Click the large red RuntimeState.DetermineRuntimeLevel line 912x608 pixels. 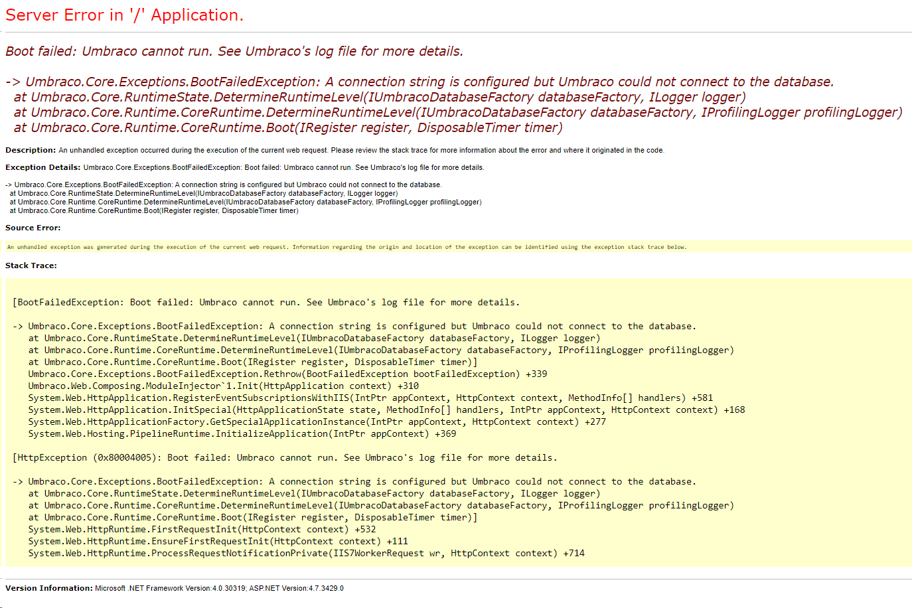click(x=379, y=97)
